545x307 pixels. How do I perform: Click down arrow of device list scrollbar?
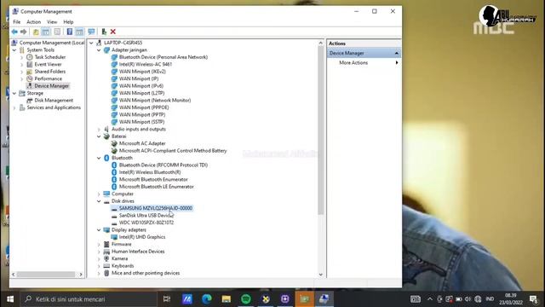[320, 275]
